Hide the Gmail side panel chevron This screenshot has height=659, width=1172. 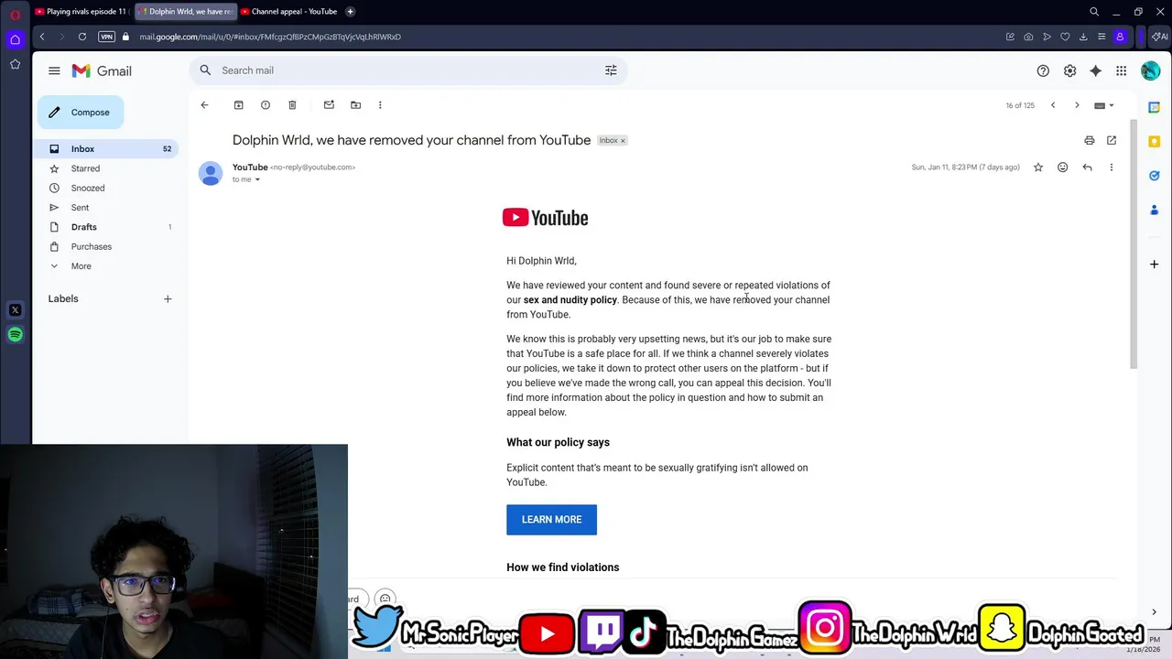(x=1154, y=612)
